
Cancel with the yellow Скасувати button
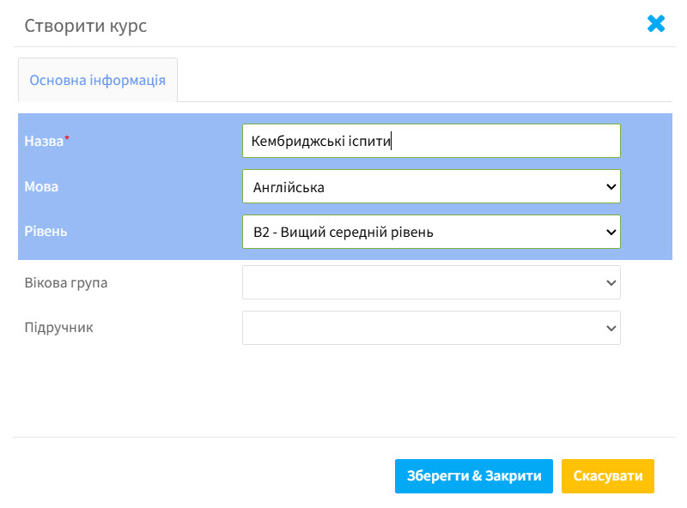[608, 476]
